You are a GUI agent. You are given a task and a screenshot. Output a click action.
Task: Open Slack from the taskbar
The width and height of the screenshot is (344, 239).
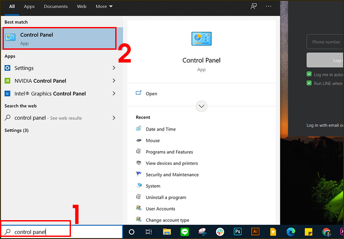[220, 232]
